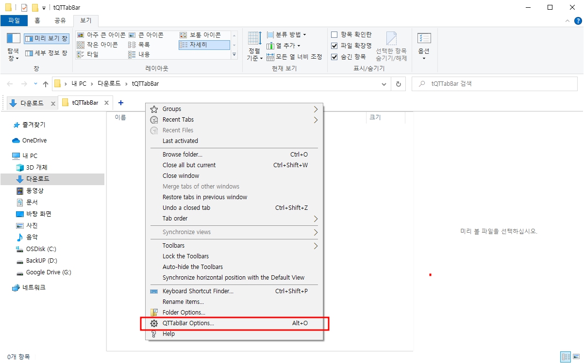Viewport: 584px width, 363px height.
Task: Refresh the current folder
Action: point(399,84)
